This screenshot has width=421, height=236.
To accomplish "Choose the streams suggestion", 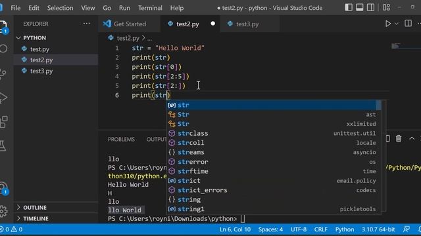I will pyautogui.click(x=274, y=152).
